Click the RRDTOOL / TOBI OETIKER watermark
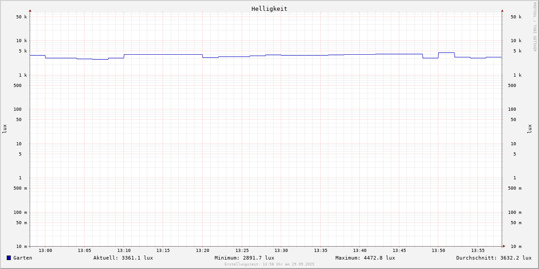 coord(535,27)
